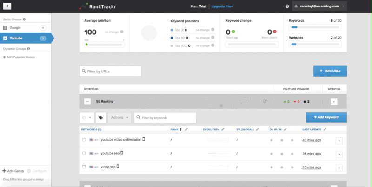
Task: Open the Actions dropdown
Action: [120, 117]
